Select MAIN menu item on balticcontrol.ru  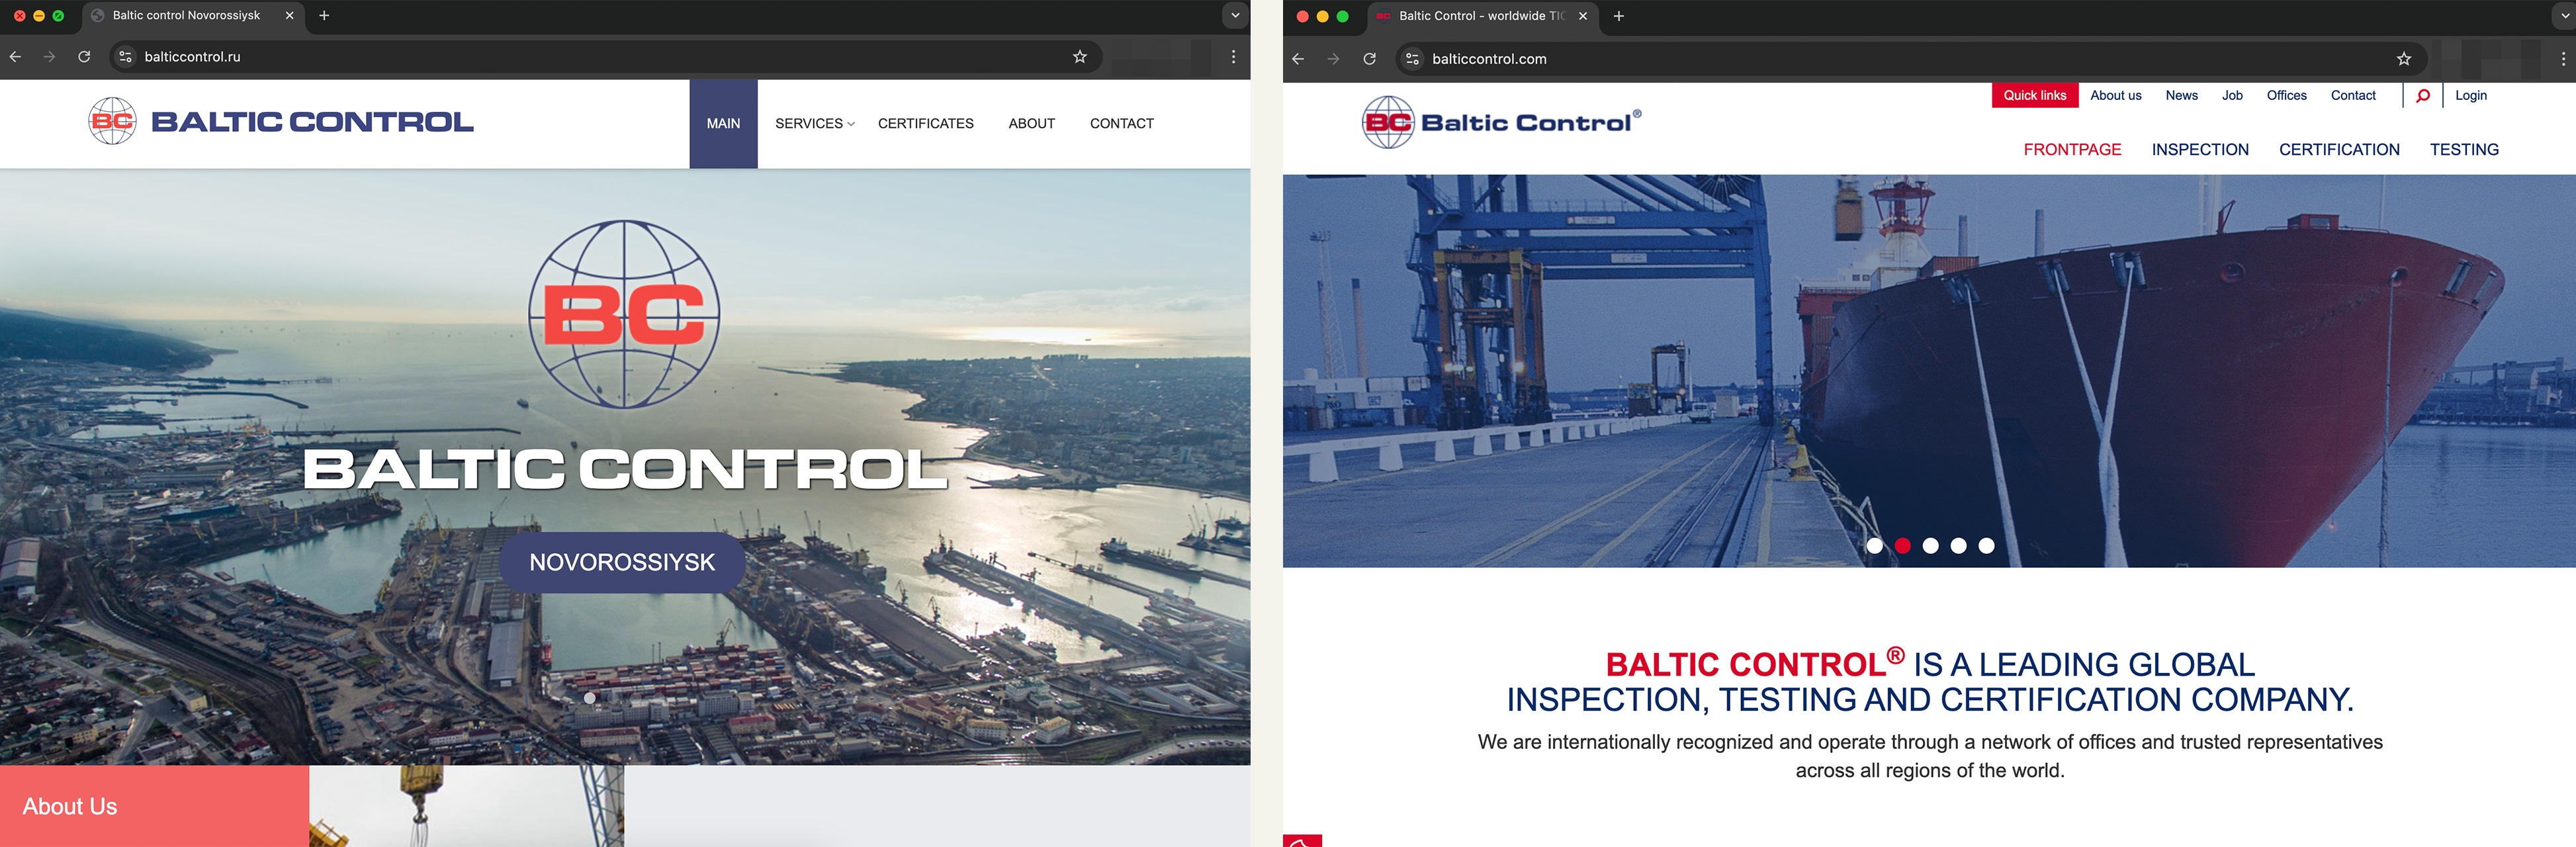click(x=723, y=123)
